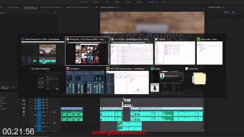This screenshot has width=244, height=137.
Task: Click the folder icon beside the Desktop title
Action: (x=156, y=39)
